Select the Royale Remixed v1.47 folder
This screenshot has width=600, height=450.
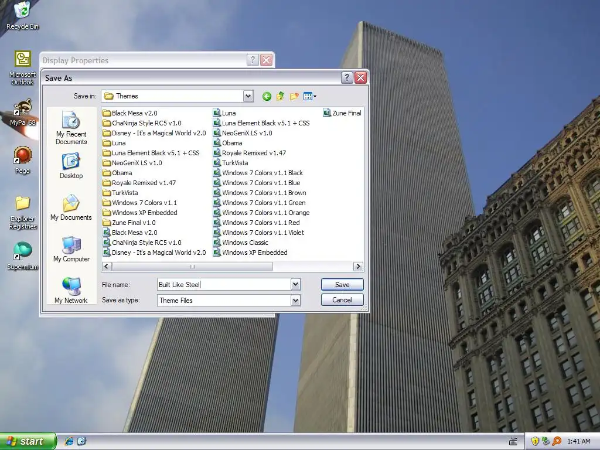[139, 183]
